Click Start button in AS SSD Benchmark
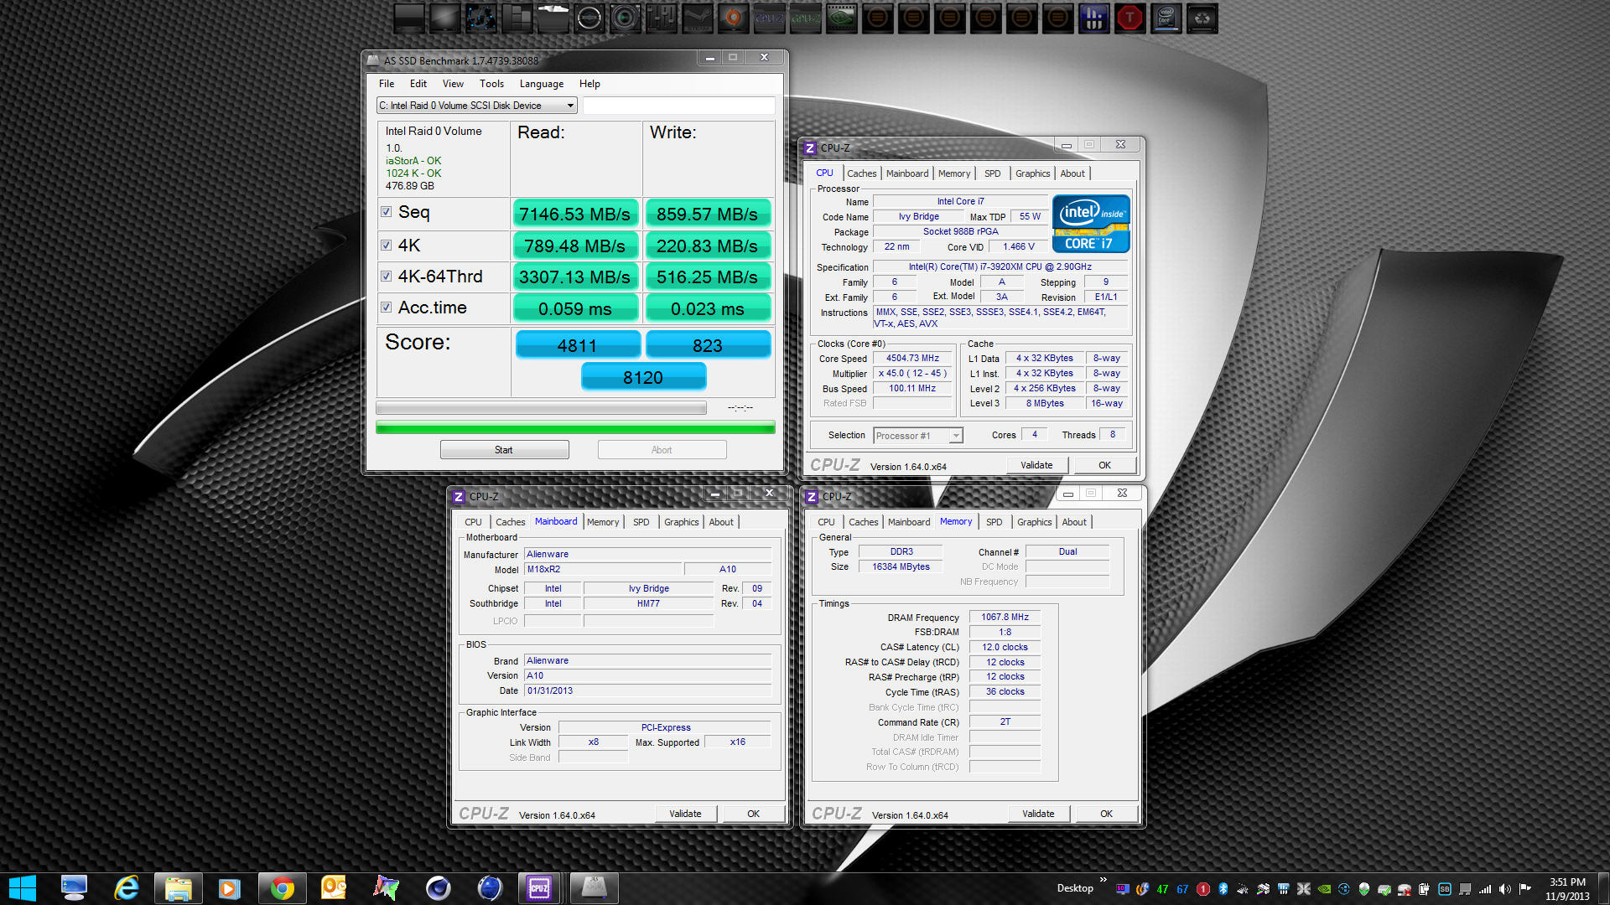Image resolution: width=1610 pixels, height=905 pixels. pos(504,450)
